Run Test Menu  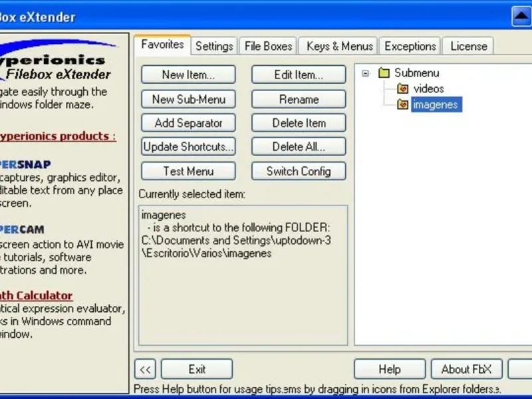(x=188, y=171)
